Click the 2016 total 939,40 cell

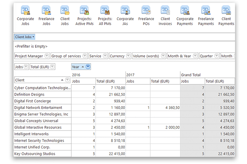[111, 101]
